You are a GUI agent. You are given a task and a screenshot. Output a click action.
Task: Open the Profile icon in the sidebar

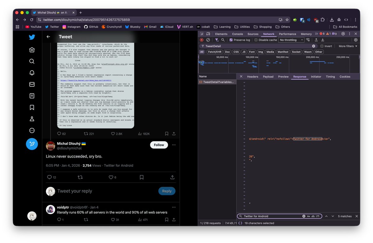pyautogui.click(x=32, y=119)
